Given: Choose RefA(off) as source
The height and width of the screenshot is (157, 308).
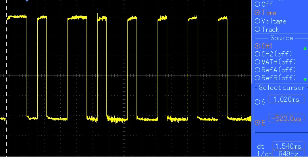Looking at the screenshot, I should (x=257, y=70).
